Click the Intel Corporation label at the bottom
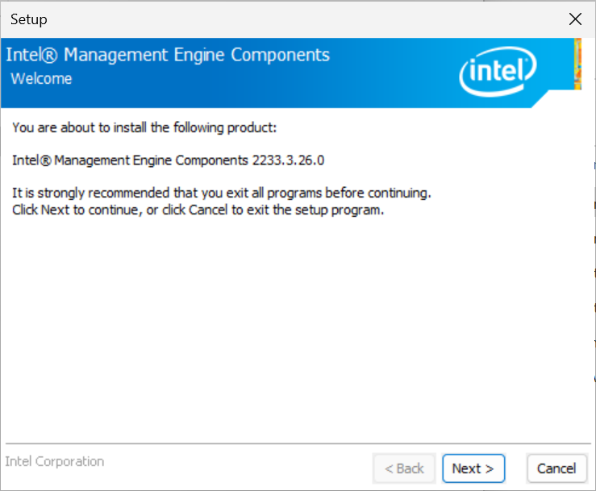This screenshot has height=491, width=596. pyautogui.click(x=54, y=461)
